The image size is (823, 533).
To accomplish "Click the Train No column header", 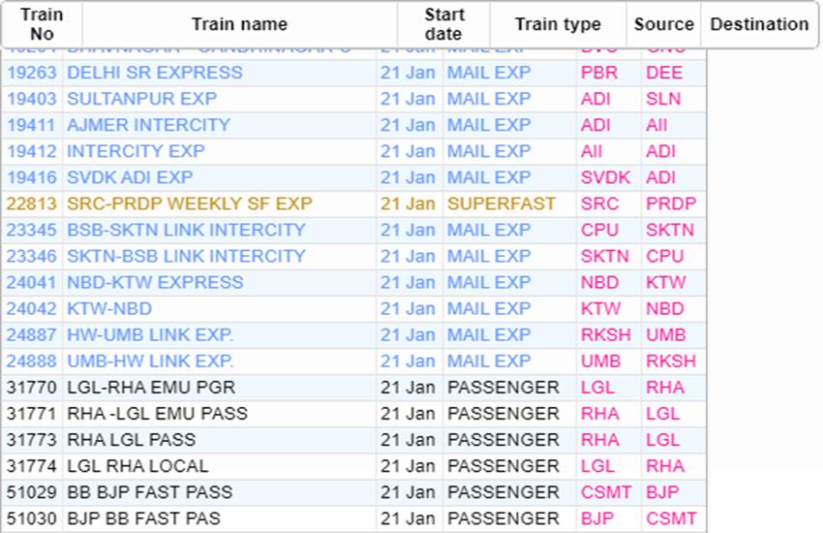I will (42, 24).
